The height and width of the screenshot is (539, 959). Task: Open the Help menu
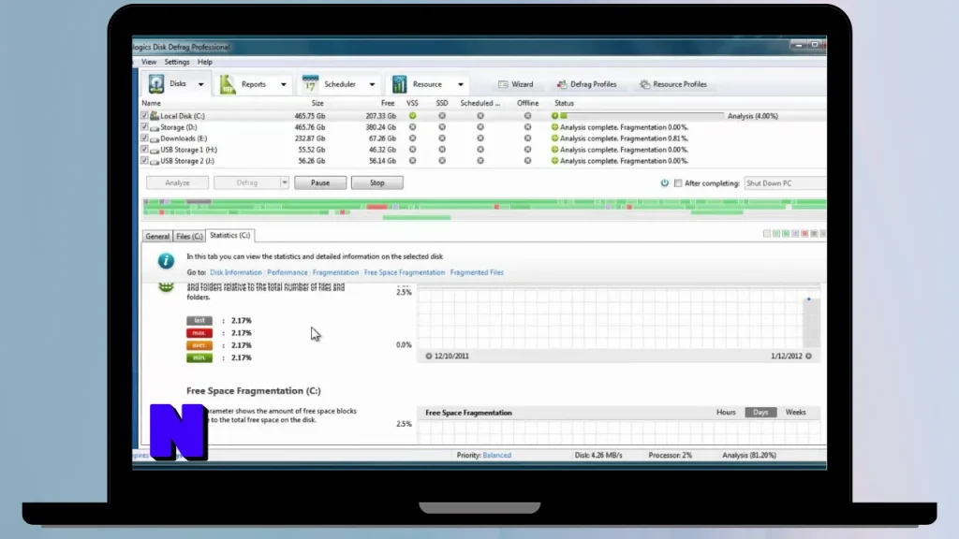tap(205, 62)
